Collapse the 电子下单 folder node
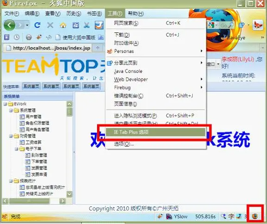The height and width of the screenshot is (224, 267). tap(17, 149)
